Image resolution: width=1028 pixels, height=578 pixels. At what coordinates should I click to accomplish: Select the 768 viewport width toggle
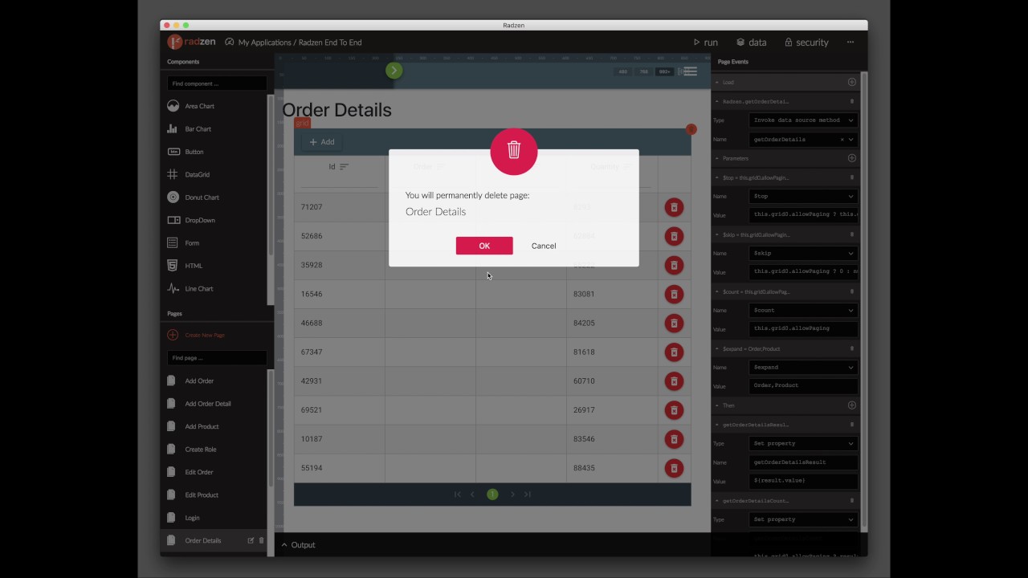point(643,71)
